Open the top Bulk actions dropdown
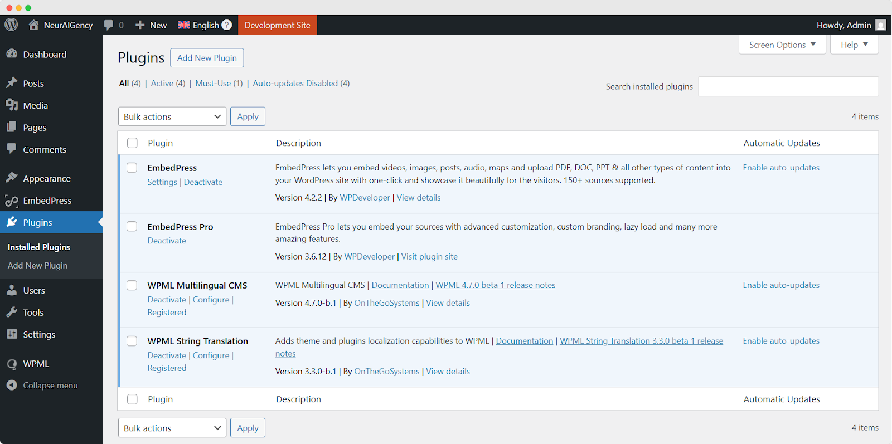892x444 pixels. 172,116
